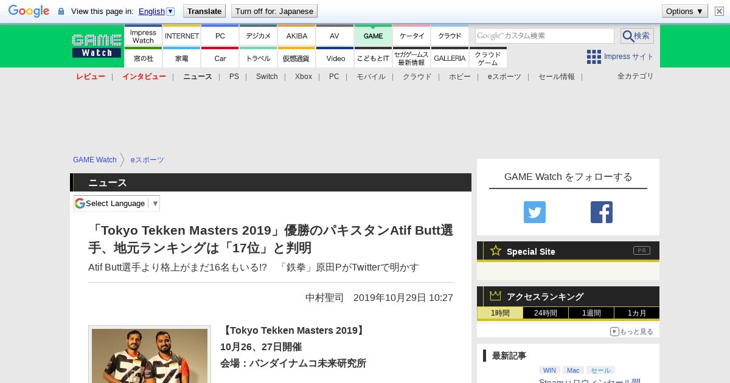Viewport: 730px width, 383px height.
Task: Open the クラウド category in the submenu
Action: [x=417, y=77]
